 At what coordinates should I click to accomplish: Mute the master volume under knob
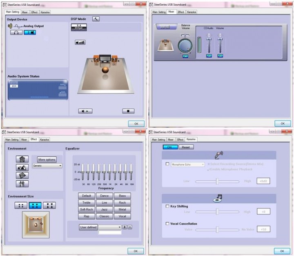pos(185,56)
